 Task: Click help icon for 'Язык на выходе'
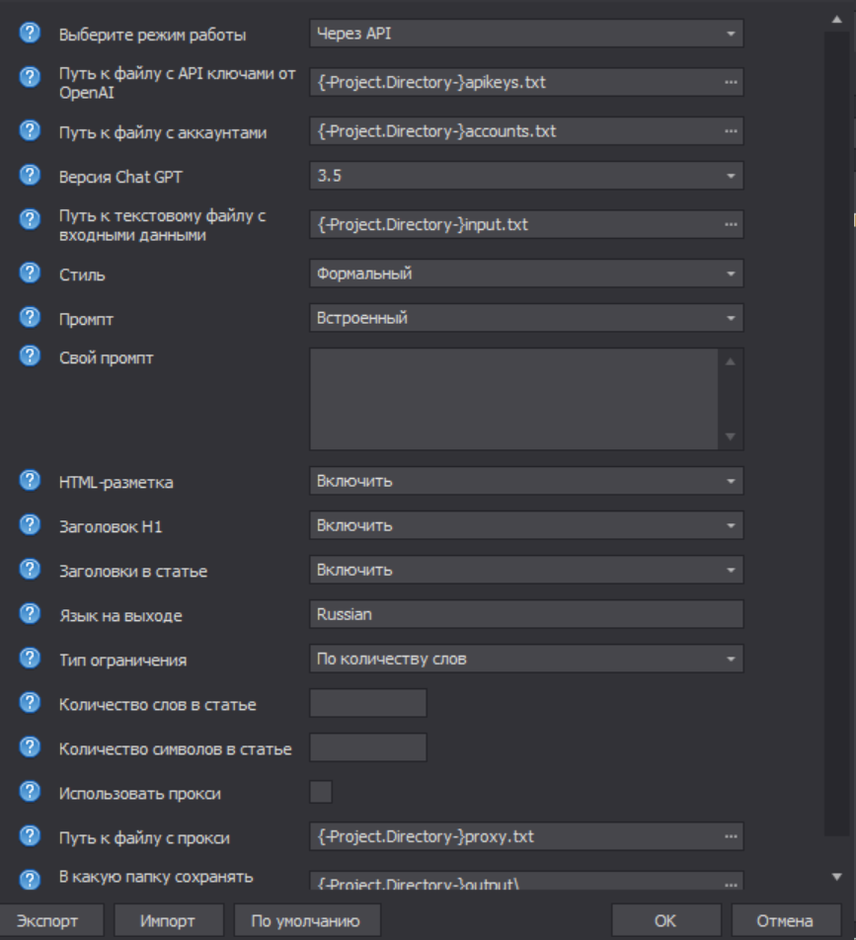click(x=30, y=613)
